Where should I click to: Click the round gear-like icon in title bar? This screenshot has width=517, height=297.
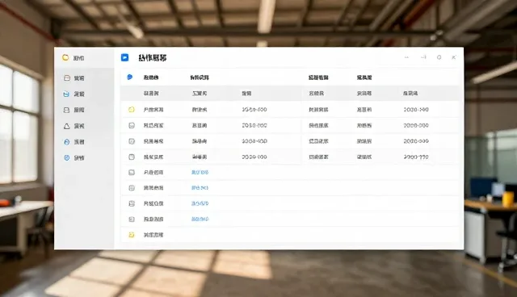pyautogui.click(x=439, y=57)
